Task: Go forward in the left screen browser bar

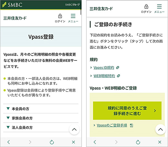Action: (x=30, y=142)
